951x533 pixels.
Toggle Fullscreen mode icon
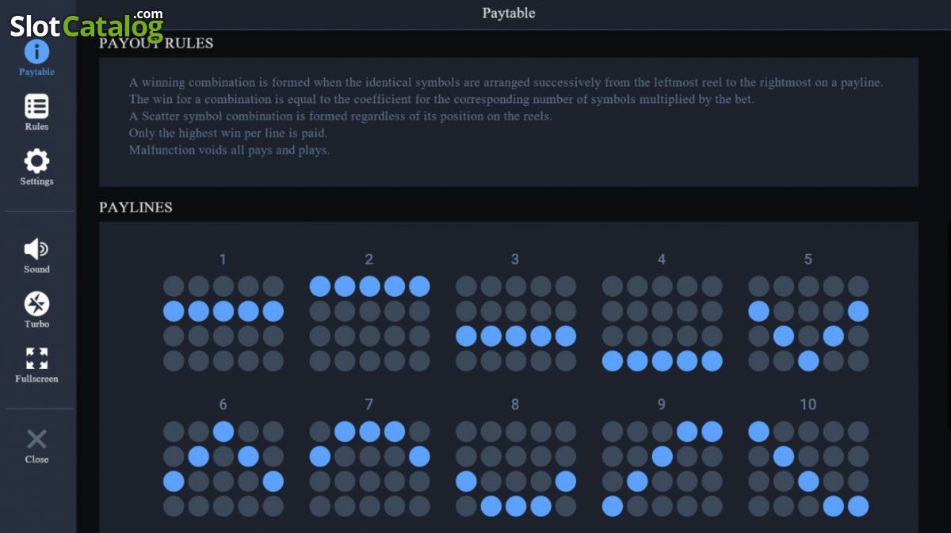36,358
